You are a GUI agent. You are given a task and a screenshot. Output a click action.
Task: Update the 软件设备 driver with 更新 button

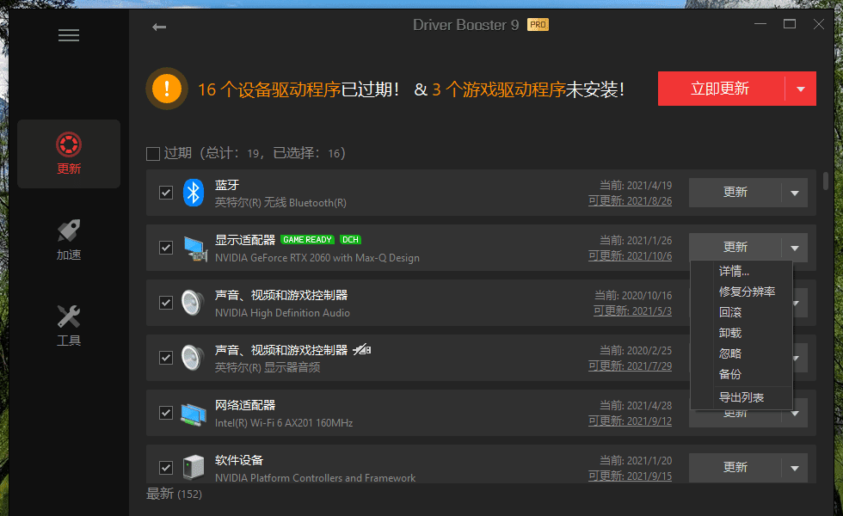(735, 468)
